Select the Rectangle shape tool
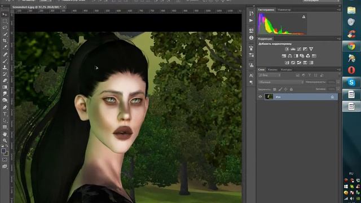The image size is (361, 203). point(5,127)
